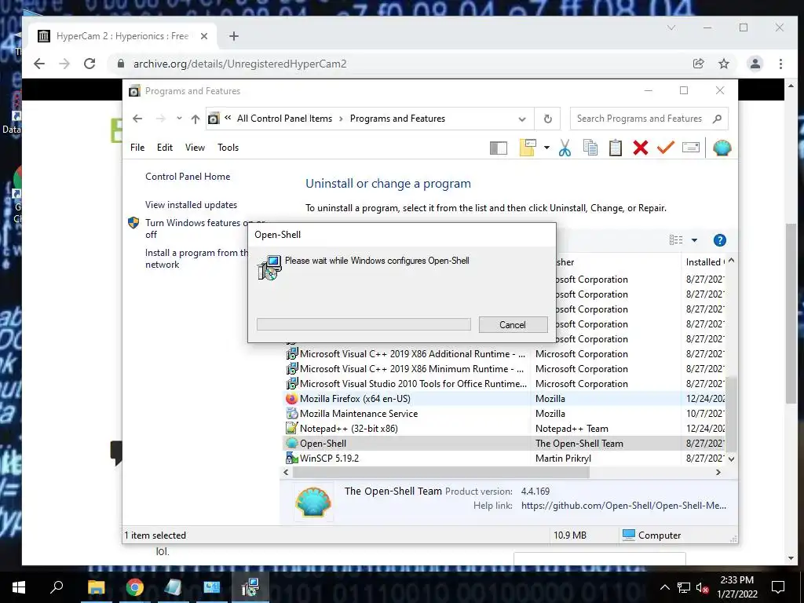Open the File menu in Programs and Features

(x=137, y=148)
